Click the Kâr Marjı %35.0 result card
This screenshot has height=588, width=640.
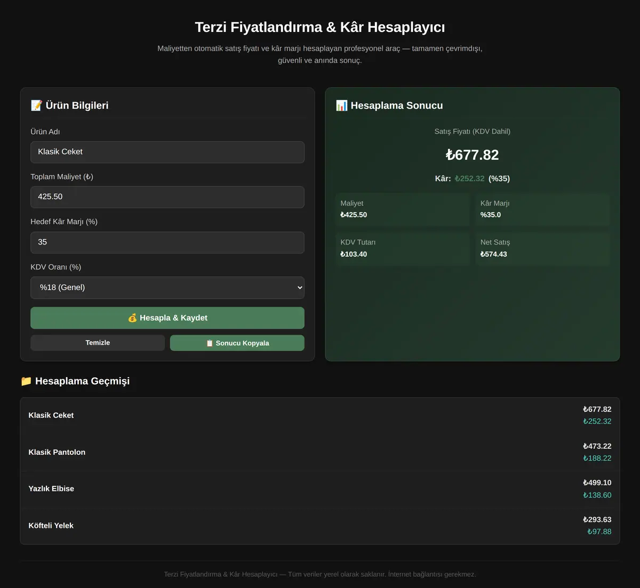542,209
